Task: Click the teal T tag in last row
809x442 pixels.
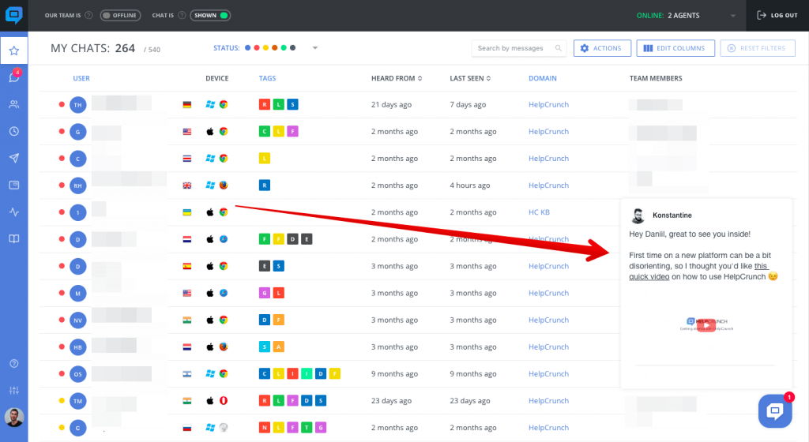Action: click(307, 428)
